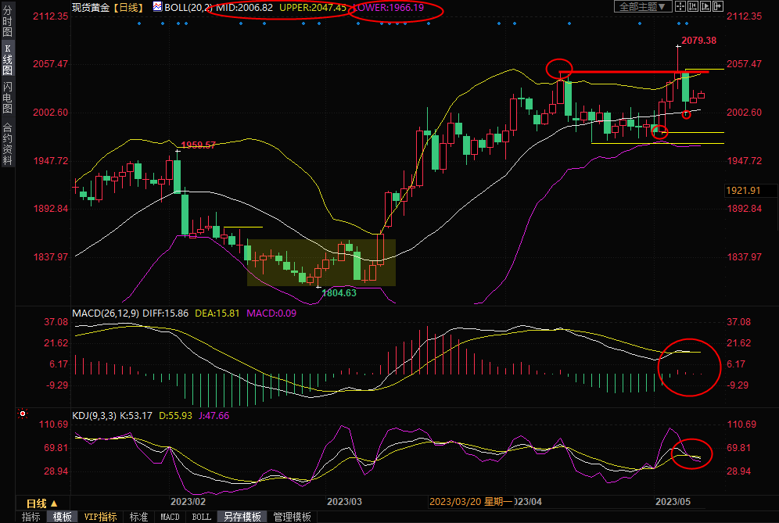Click the expand chart playback icon

[705, 6]
